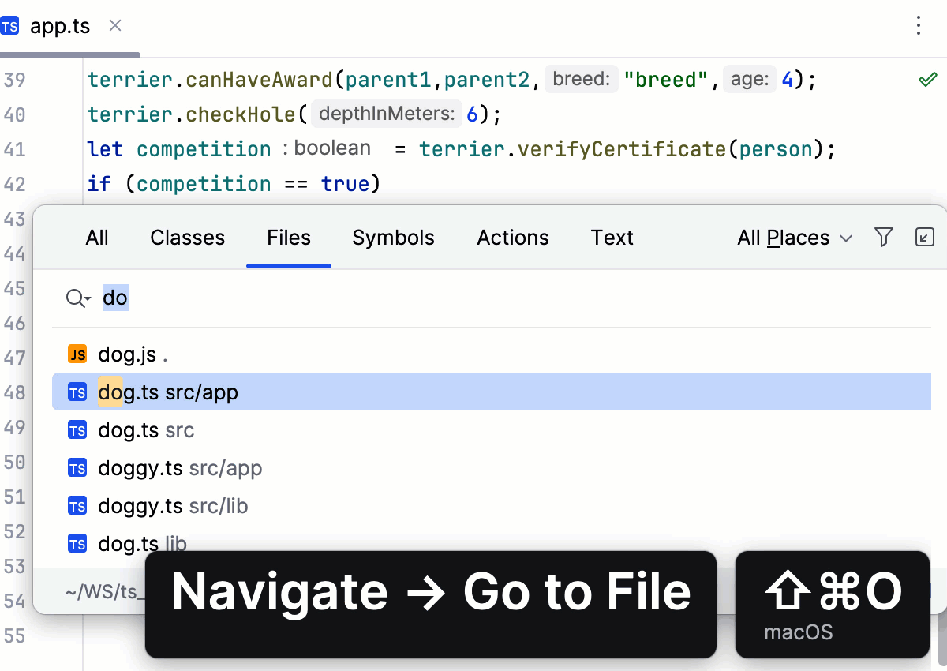Screen dimensions: 947x671
Task: Toggle scope with the All Places selector
Action: pyautogui.click(x=783, y=237)
